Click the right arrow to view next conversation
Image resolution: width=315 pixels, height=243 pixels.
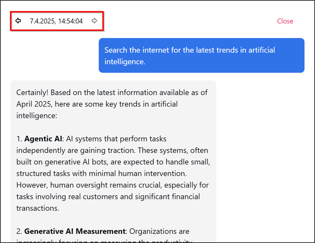coord(94,21)
